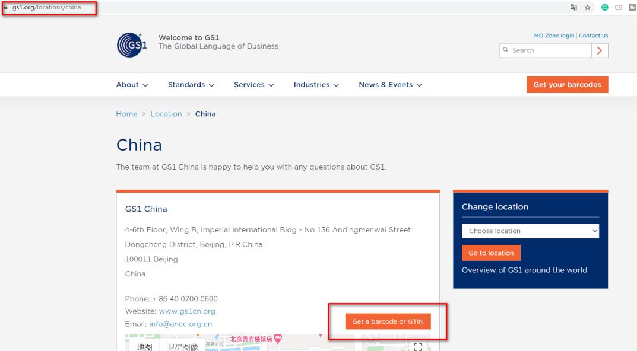Click the site lock icon in the address bar
This screenshot has width=637, height=351.
[x=6, y=7]
